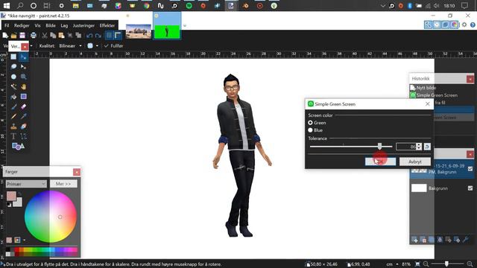The height and width of the screenshot is (268, 477).
Task: Open the Lag menu
Action: (x=64, y=25)
